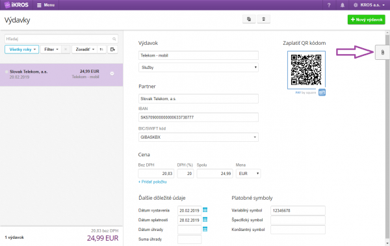Open calendar for Dátum vystavenia
The width and height of the screenshot is (390, 246).
(x=205, y=210)
